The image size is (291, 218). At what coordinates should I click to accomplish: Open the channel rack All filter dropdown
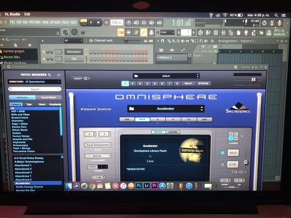pos(73,41)
